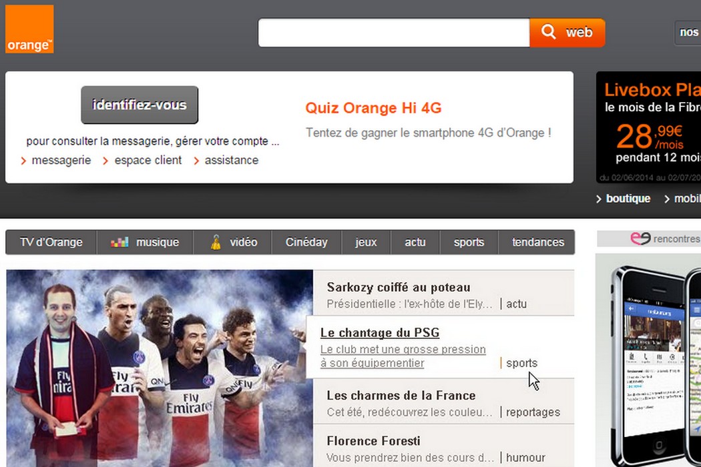This screenshot has width=701, height=467.
Task: Click the arrow beside boutique link
Action: click(x=599, y=199)
